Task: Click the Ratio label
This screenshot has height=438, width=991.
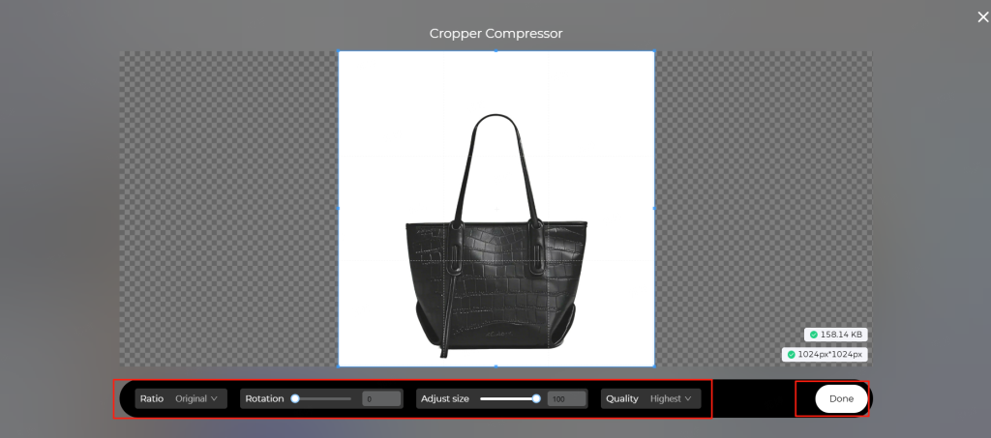Action: click(152, 399)
